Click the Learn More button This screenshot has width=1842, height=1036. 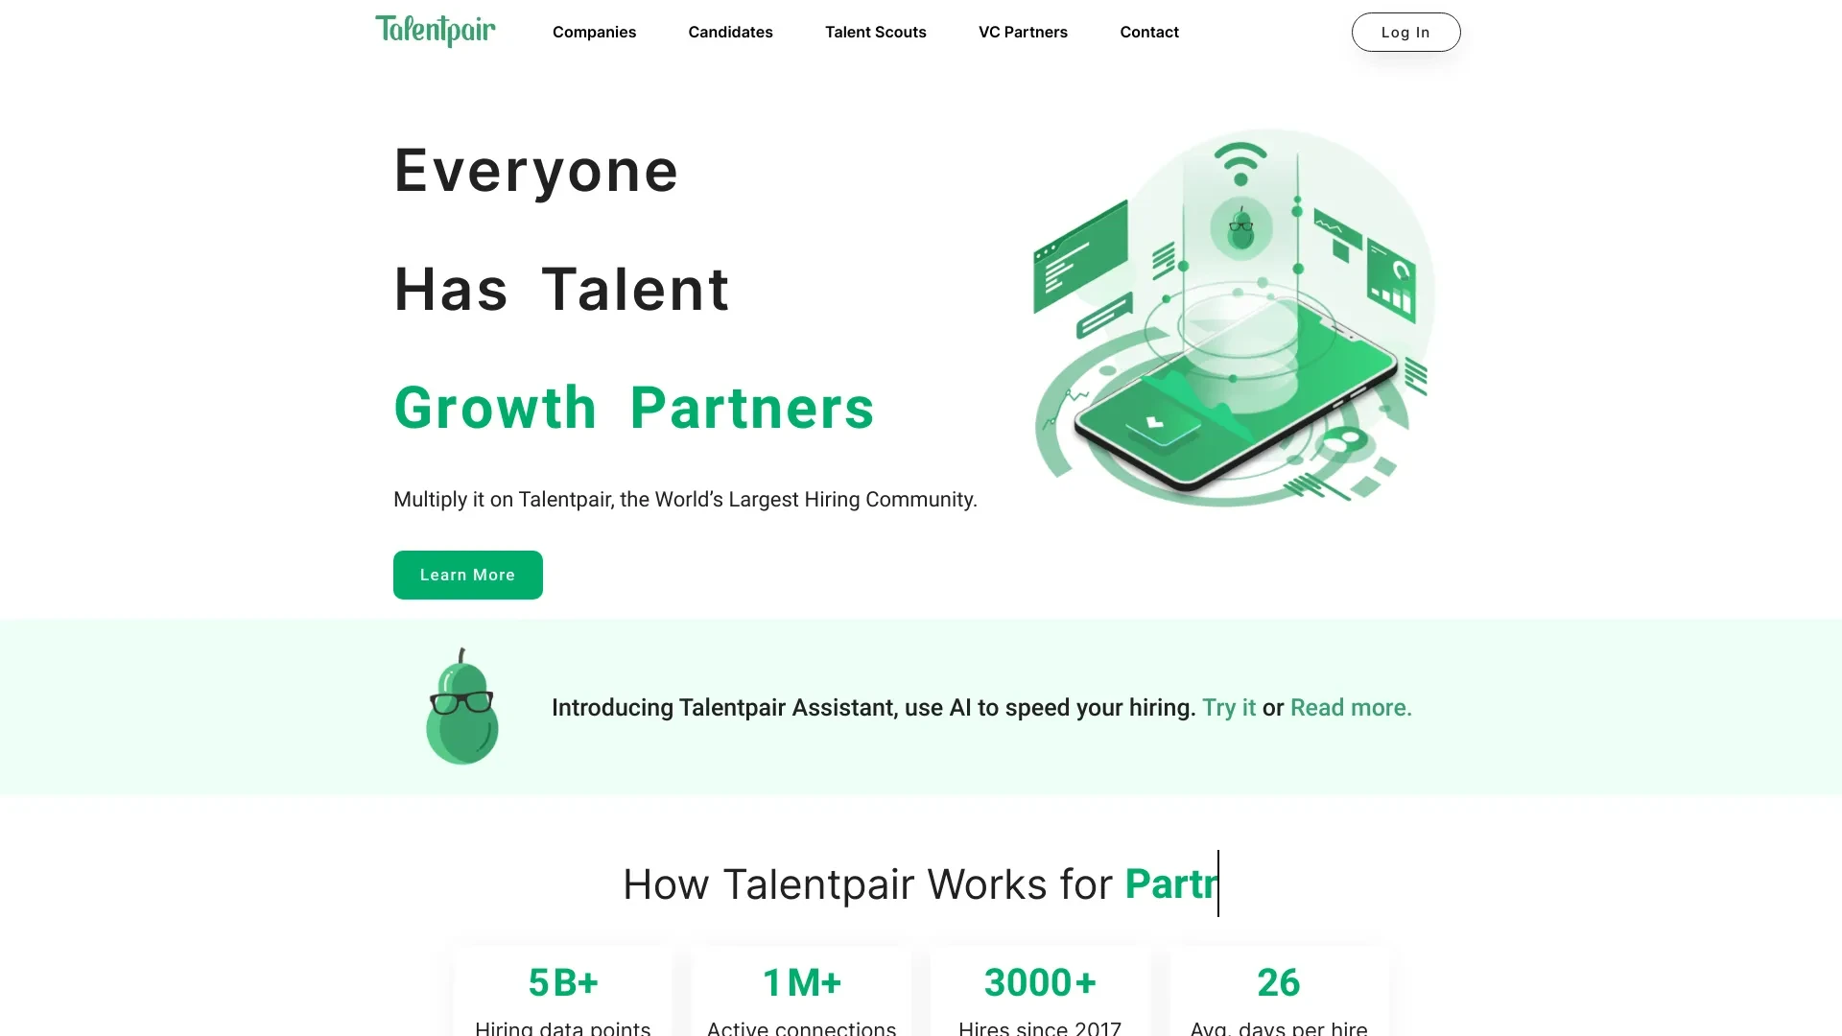tap(468, 575)
